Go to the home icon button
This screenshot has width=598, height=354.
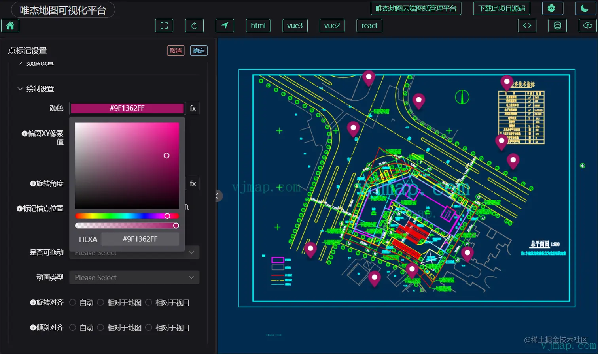tap(10, 26)
